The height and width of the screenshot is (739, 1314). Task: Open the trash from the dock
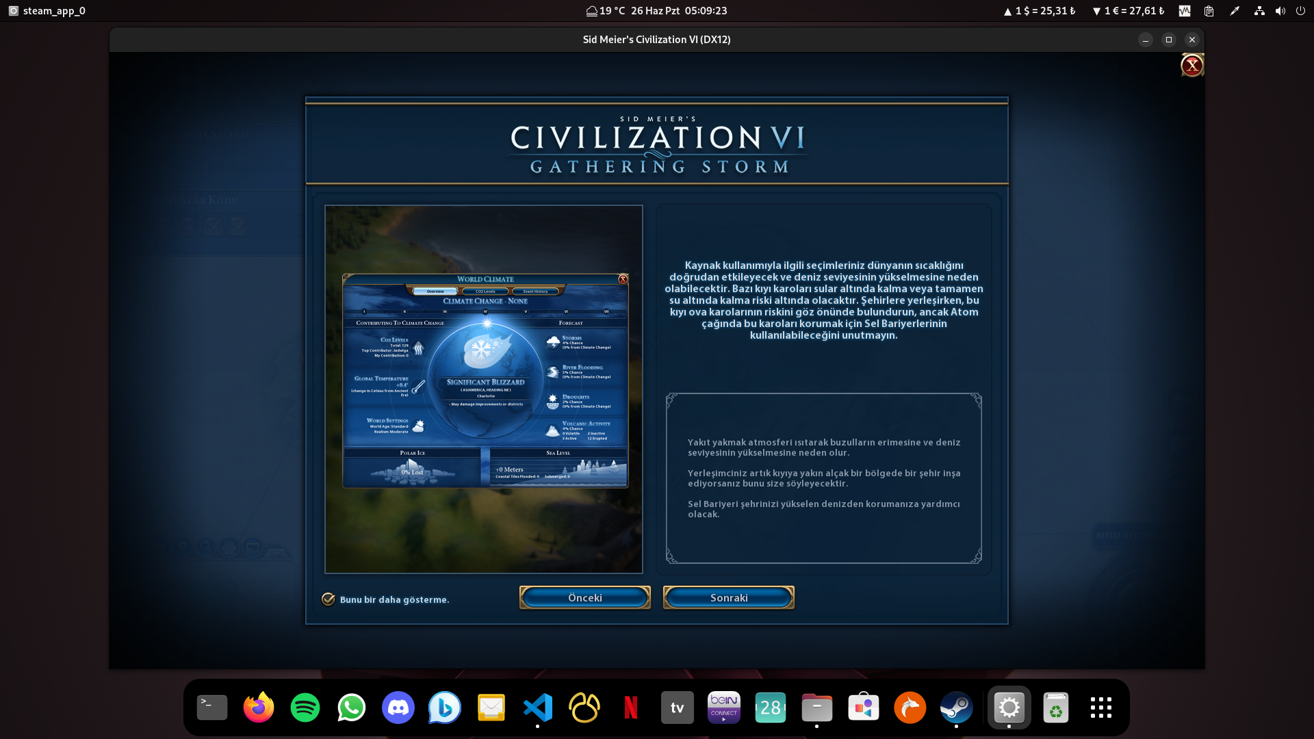point(1055,708)
